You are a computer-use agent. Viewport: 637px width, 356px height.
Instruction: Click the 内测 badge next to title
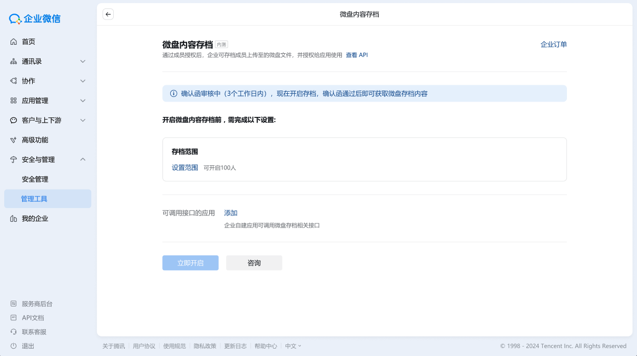coord(221,45)
